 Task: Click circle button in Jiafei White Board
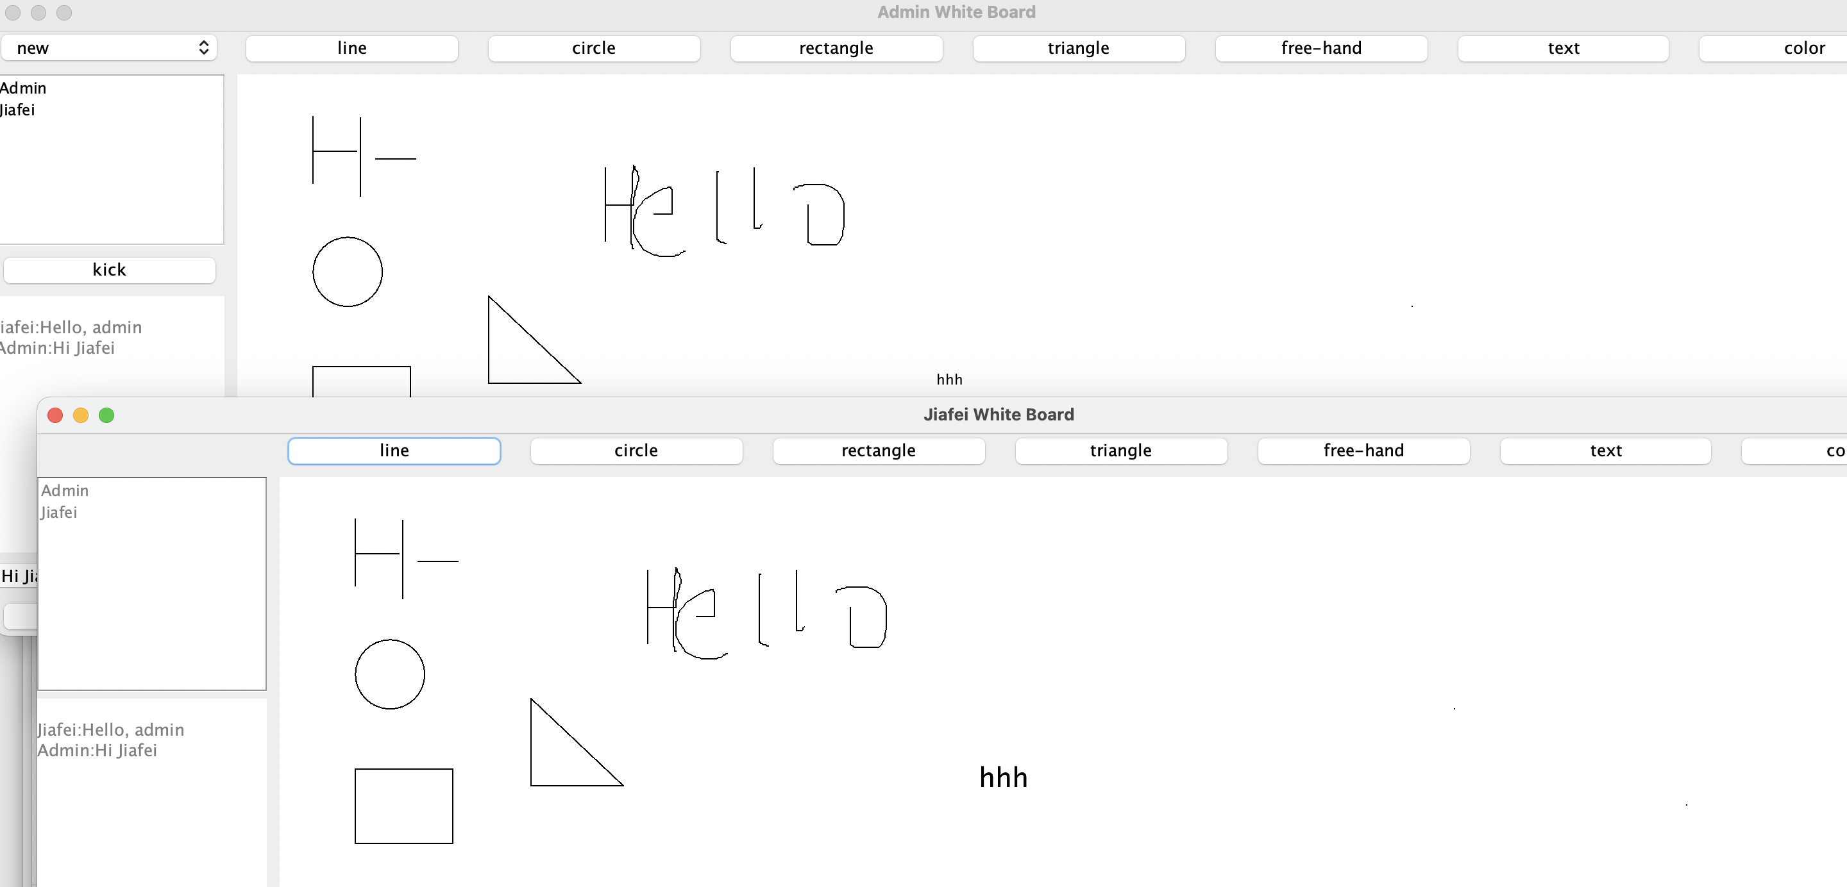click(x=636, y=451)
